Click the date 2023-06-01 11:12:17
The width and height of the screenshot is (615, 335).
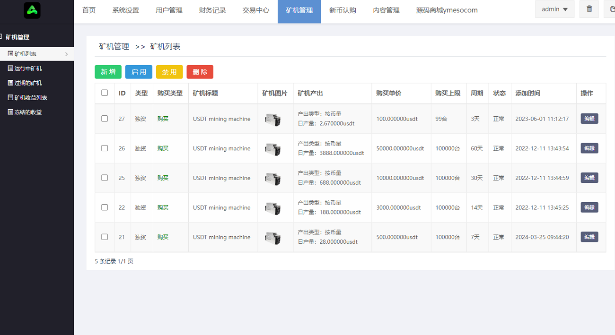tap(542, 119)
